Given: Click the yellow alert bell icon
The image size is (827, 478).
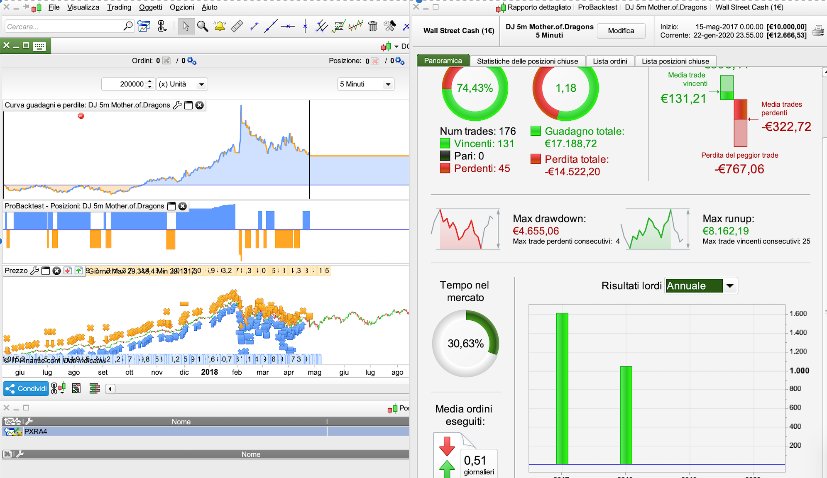Looking at the screenshot, I should coord(220,27).
